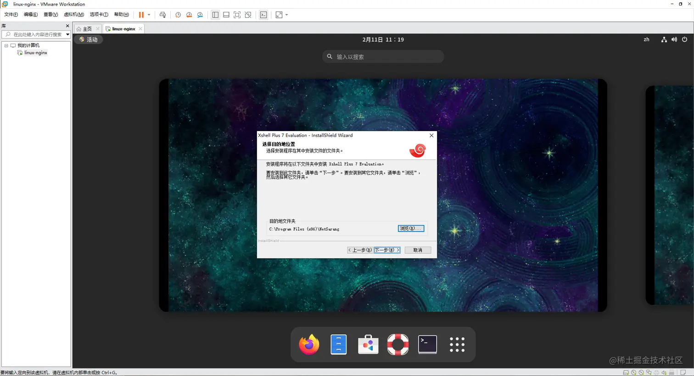This screenshot has height=376, width=694.
Task: Pause the virtual machine with the pause icon
Action: 141,15
